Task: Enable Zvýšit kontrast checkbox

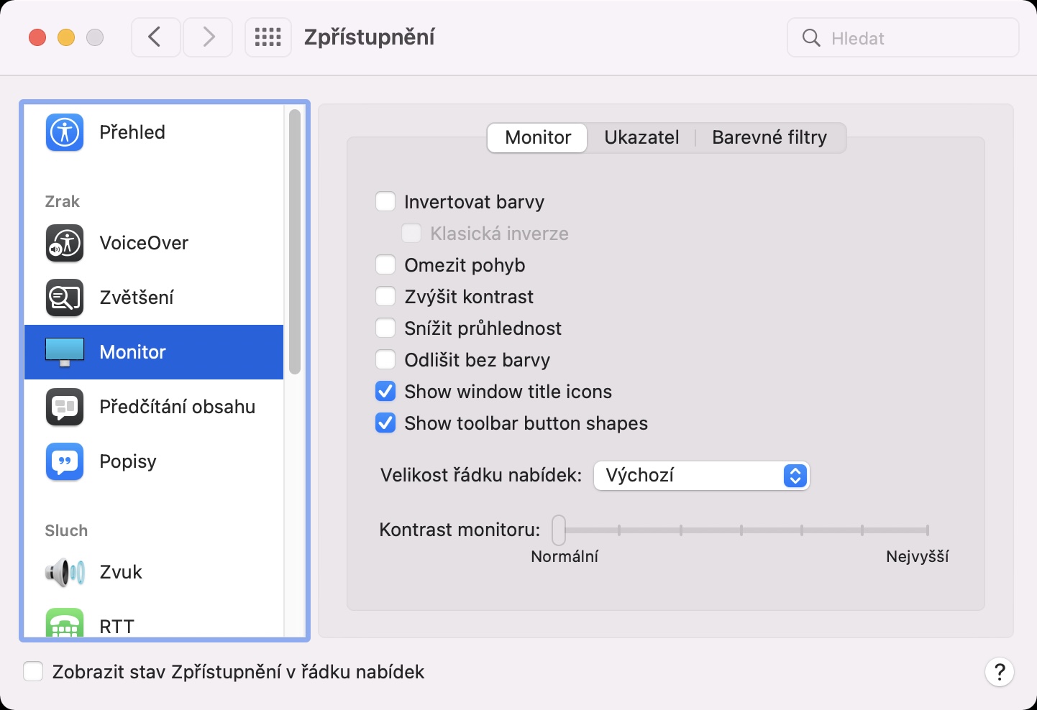Action: (385, 297)
